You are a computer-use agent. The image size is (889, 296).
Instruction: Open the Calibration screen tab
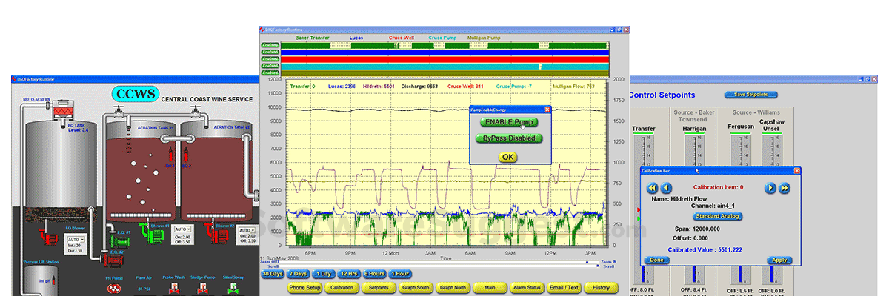tap(342, 287)
